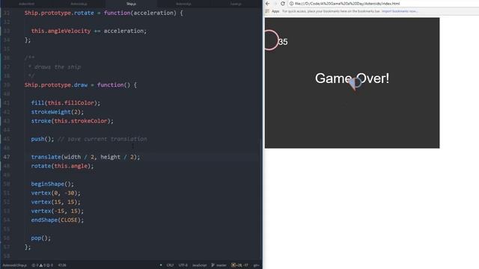Click the file path Ship.js in status bar
Screen dimensions: 479x269
(15, 265)
